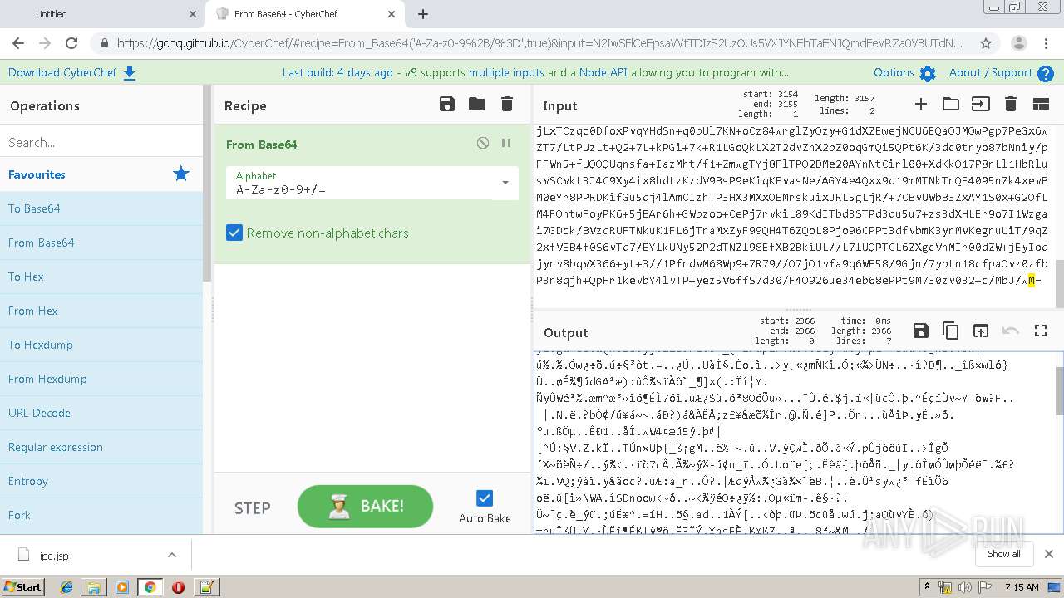Click About / Support link

pyautogui.click(x=991, y=72)
